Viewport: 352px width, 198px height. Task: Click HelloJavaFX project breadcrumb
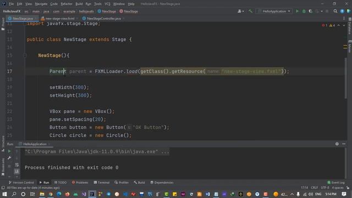(x=12, y=11)
